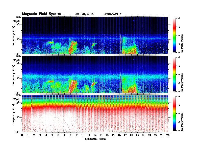The image size is (200, 155).
Task: Click the hour "0" tick label on time axis
Action: [22, 135]
